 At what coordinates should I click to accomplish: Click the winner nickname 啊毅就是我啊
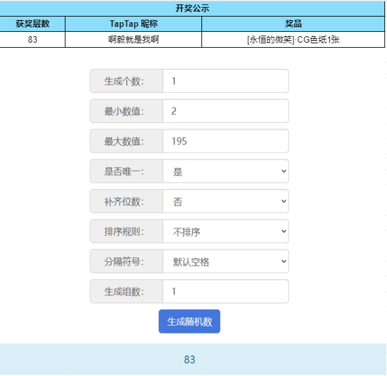(x=133, y=39)
